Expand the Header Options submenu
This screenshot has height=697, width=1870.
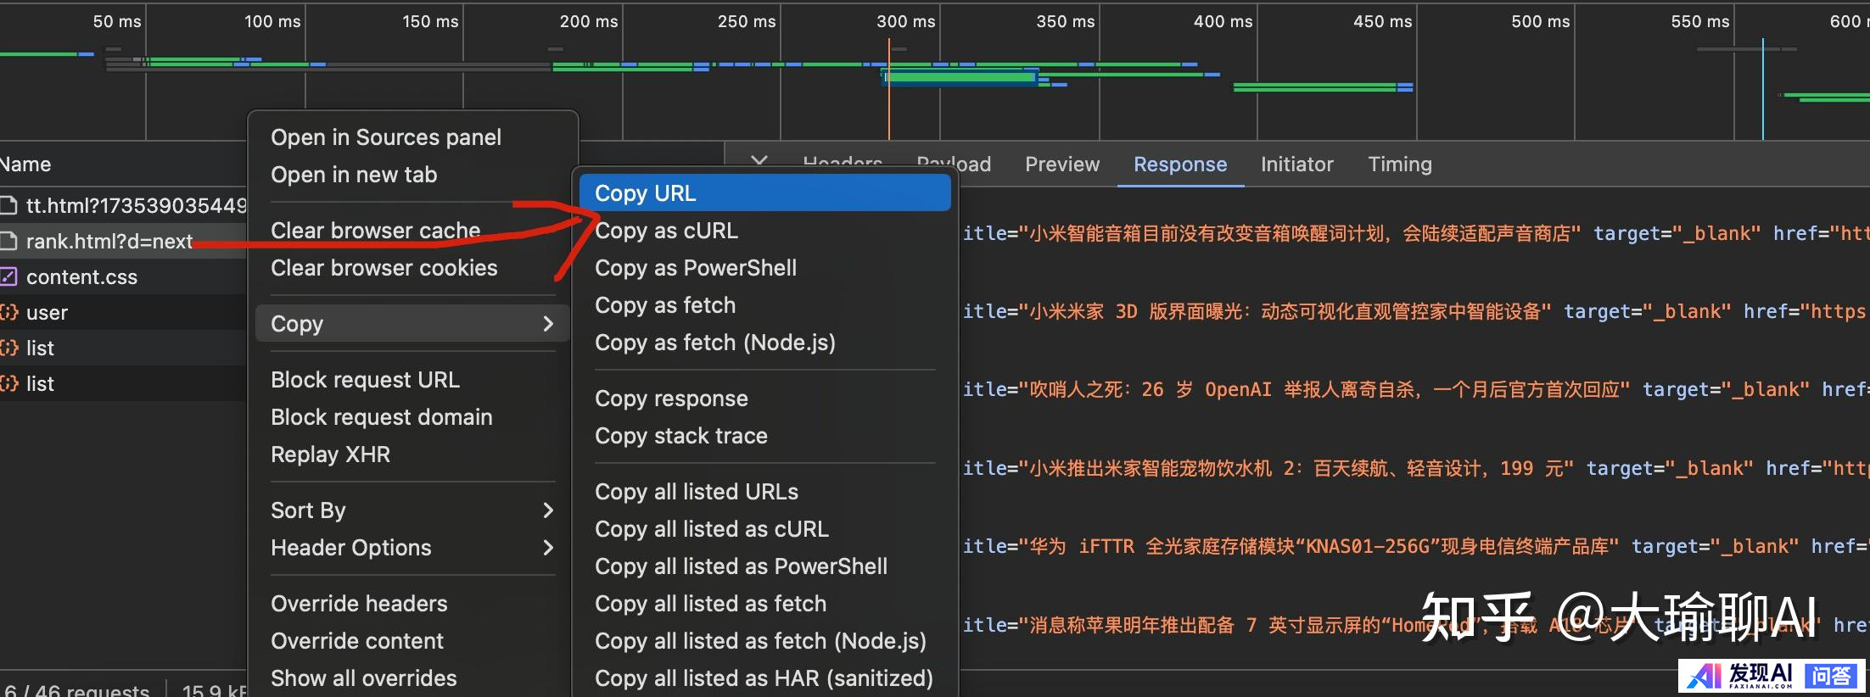(x=547, y=548)
